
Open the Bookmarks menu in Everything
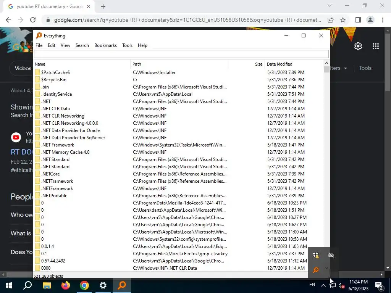tap(105, 45)
